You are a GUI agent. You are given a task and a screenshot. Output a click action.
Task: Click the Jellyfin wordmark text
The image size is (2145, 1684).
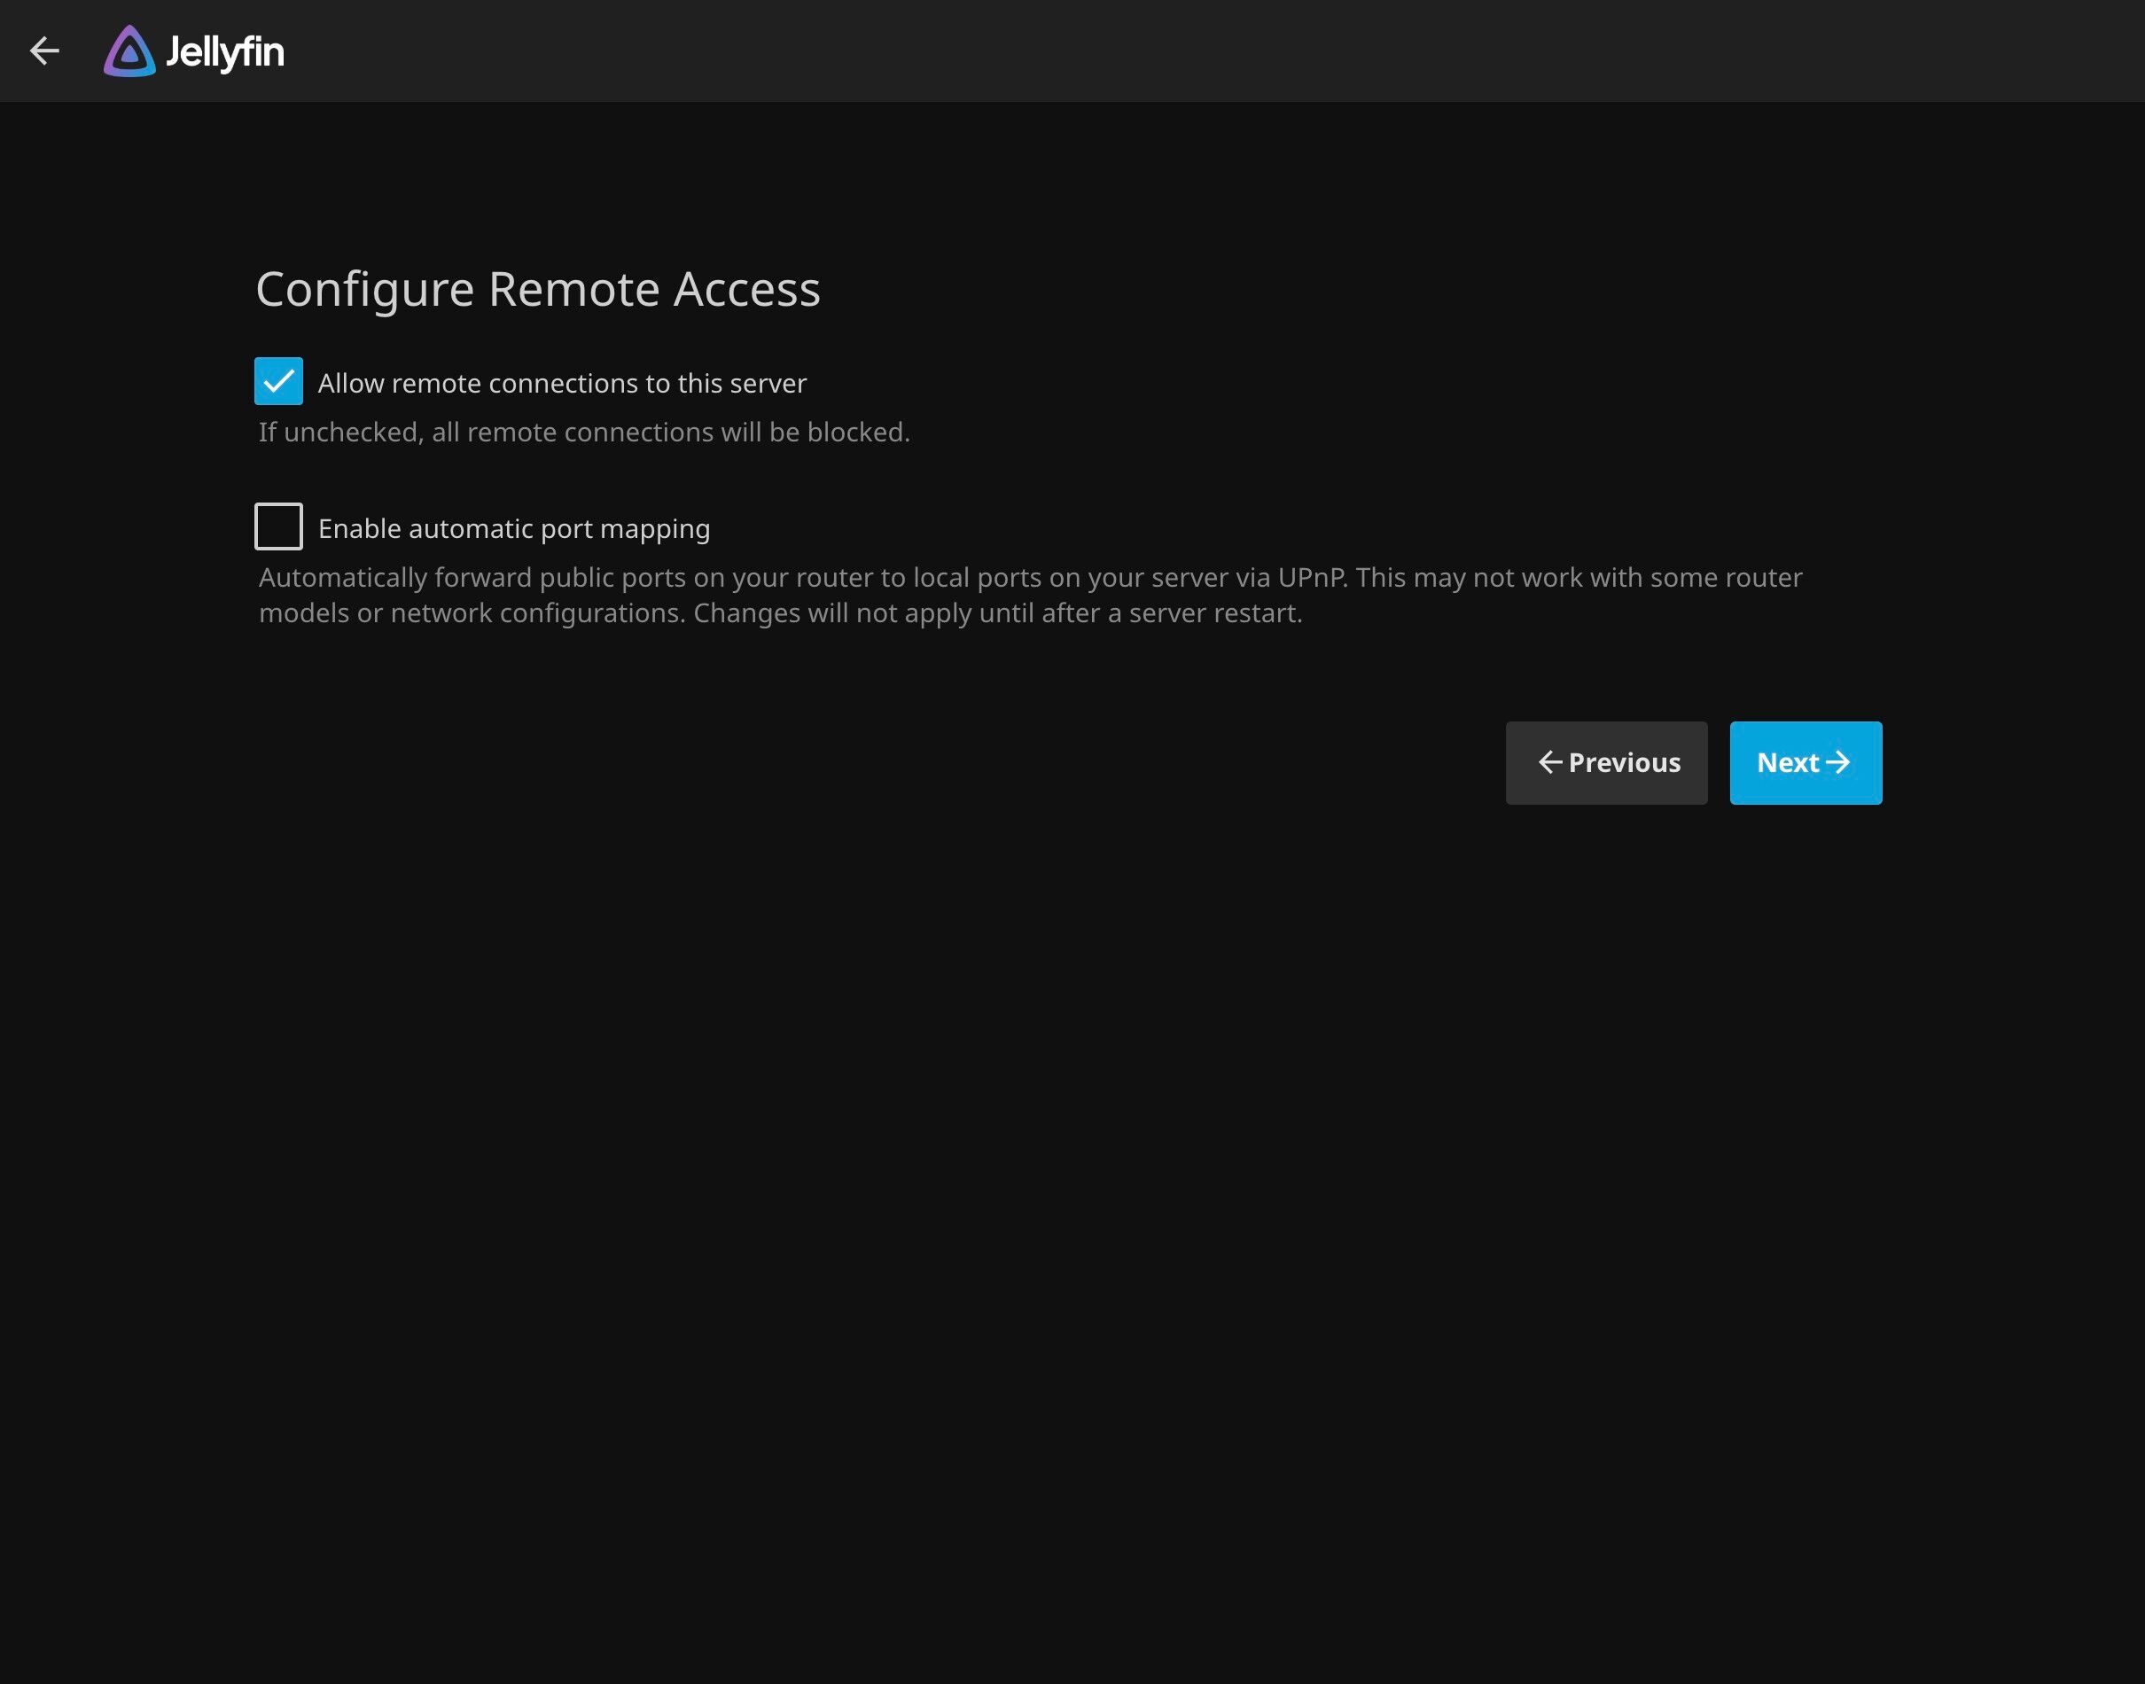(x=225, y=51)
